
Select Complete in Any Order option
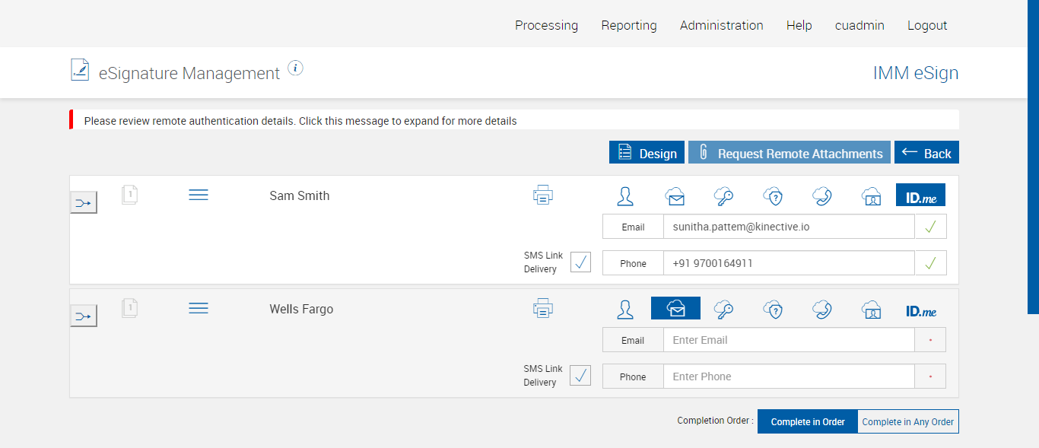(x=907, y=421)
